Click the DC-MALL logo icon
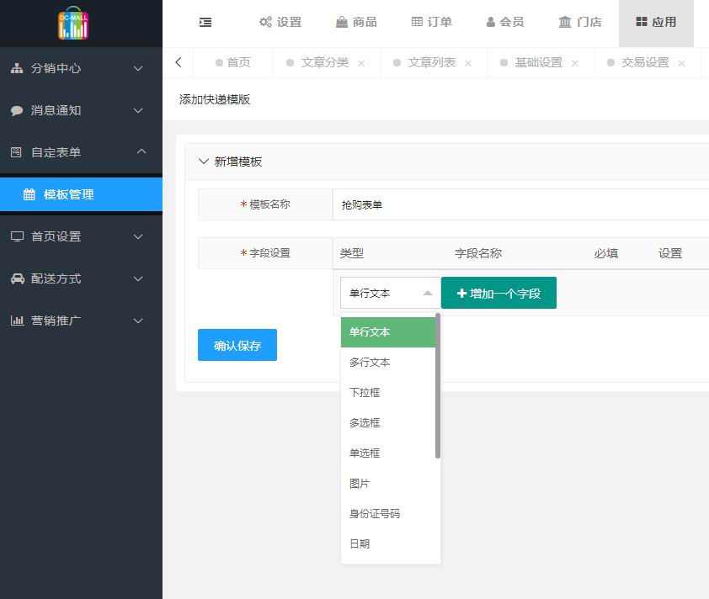709x599 pixels. click(73, 24)
